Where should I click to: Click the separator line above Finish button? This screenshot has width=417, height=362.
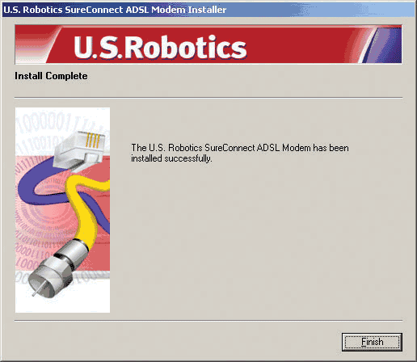click(x=208, y=321)
